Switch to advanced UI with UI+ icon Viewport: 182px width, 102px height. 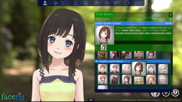137,3
